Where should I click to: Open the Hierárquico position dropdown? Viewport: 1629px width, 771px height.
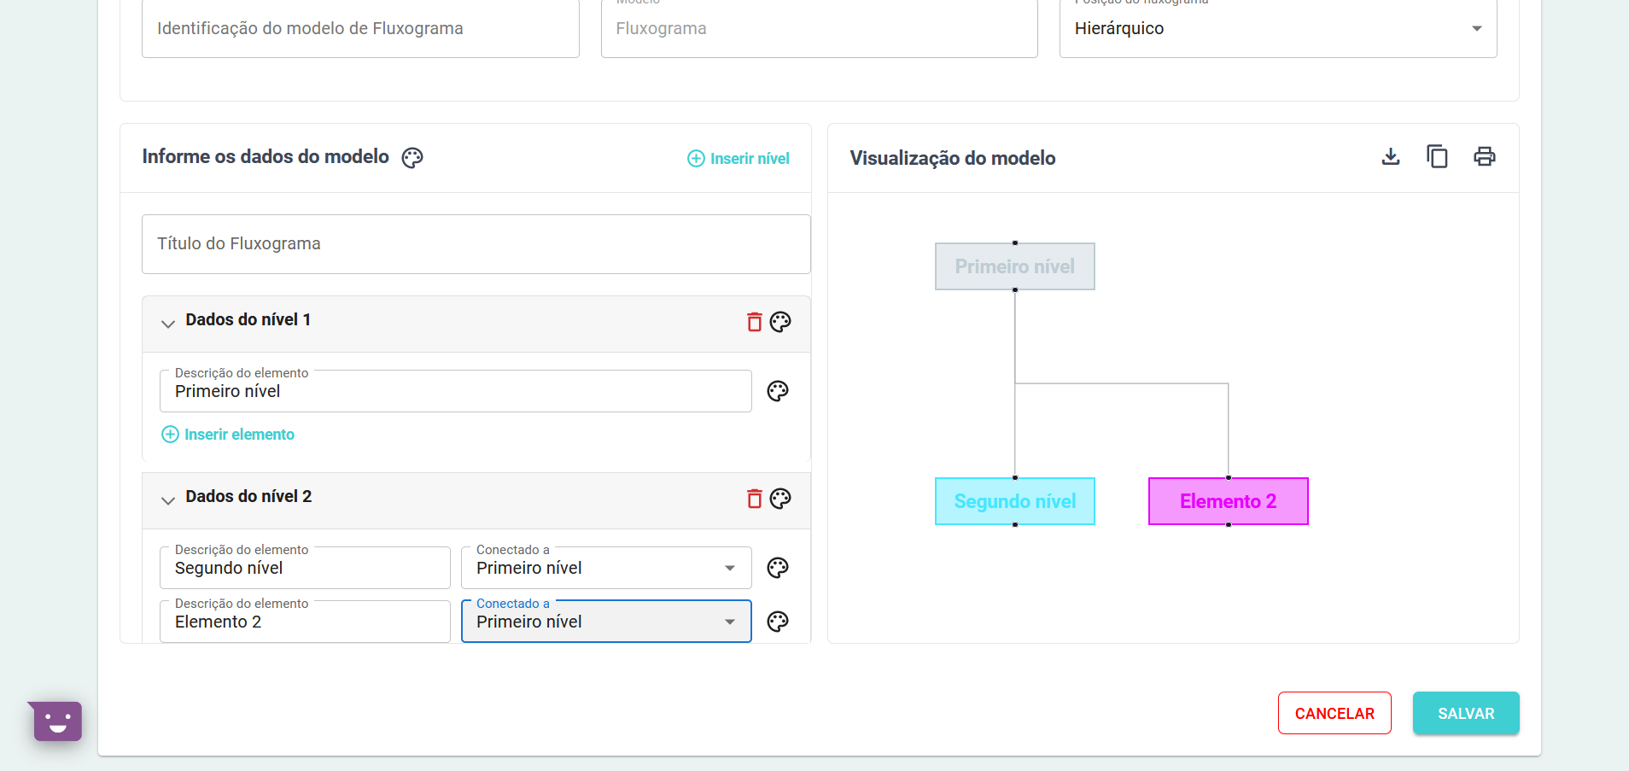tap(1278, 29)
